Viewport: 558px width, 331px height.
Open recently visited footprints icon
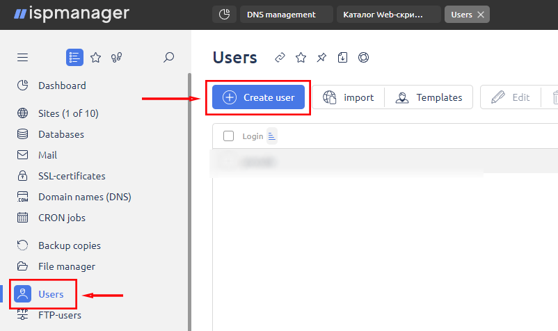point(116,58)
